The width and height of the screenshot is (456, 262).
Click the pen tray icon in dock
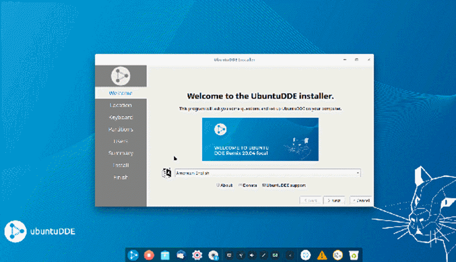[264, 255]
